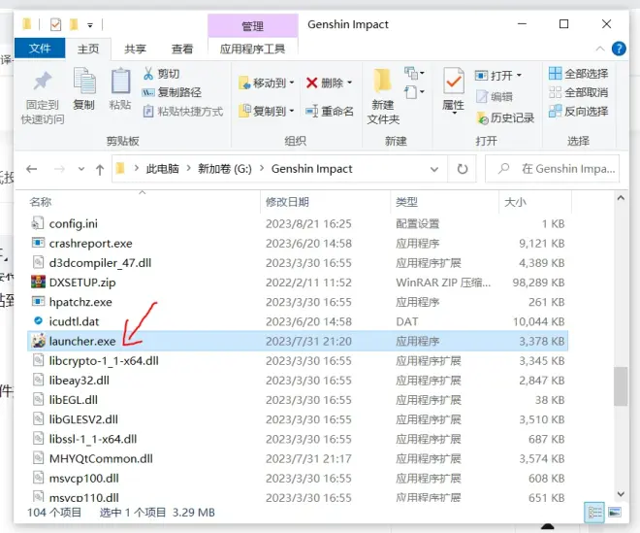Sort by the Name column header
This screenshot has height=533, width=640.
click(143, 202)
